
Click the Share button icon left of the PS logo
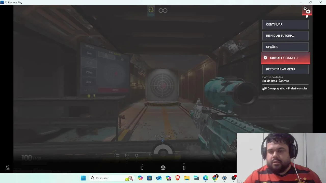[x=142, y=167]
